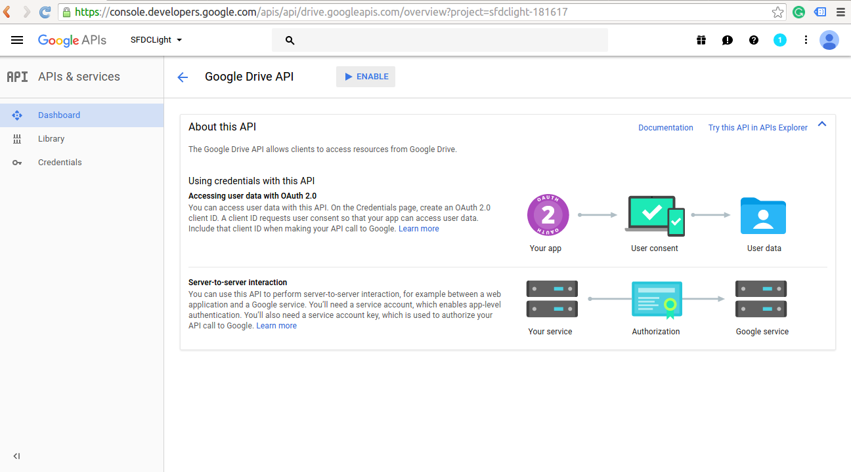Enable the Google Drive API

coord(365,76)
